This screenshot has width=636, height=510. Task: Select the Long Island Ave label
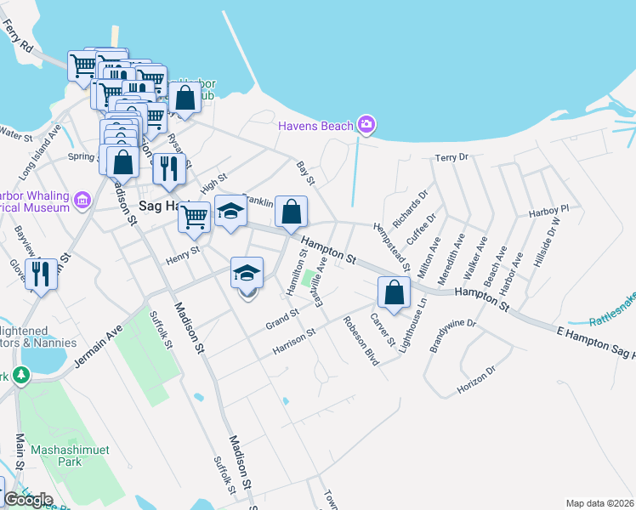pyautogui.click(x=40, y=152)
